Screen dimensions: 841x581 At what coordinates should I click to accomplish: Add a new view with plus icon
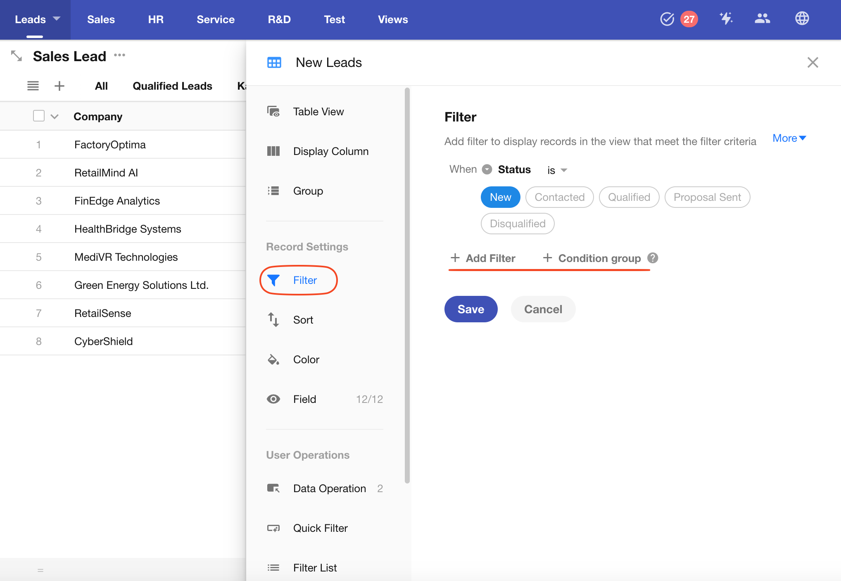click(x=59, y=86)
